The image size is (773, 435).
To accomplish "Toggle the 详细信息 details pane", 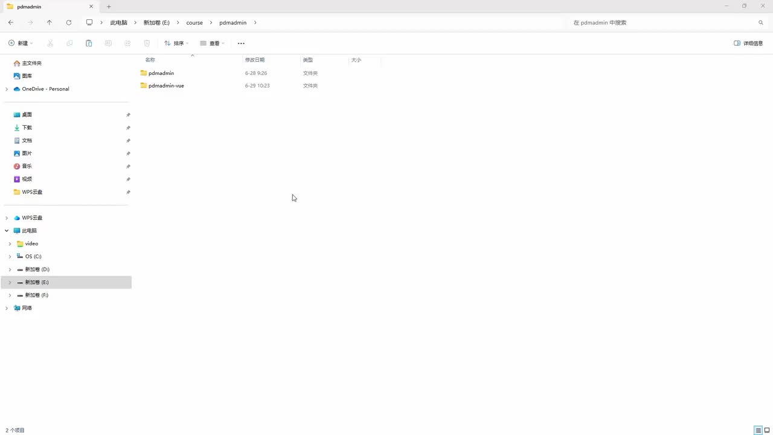I will point(748,43).
